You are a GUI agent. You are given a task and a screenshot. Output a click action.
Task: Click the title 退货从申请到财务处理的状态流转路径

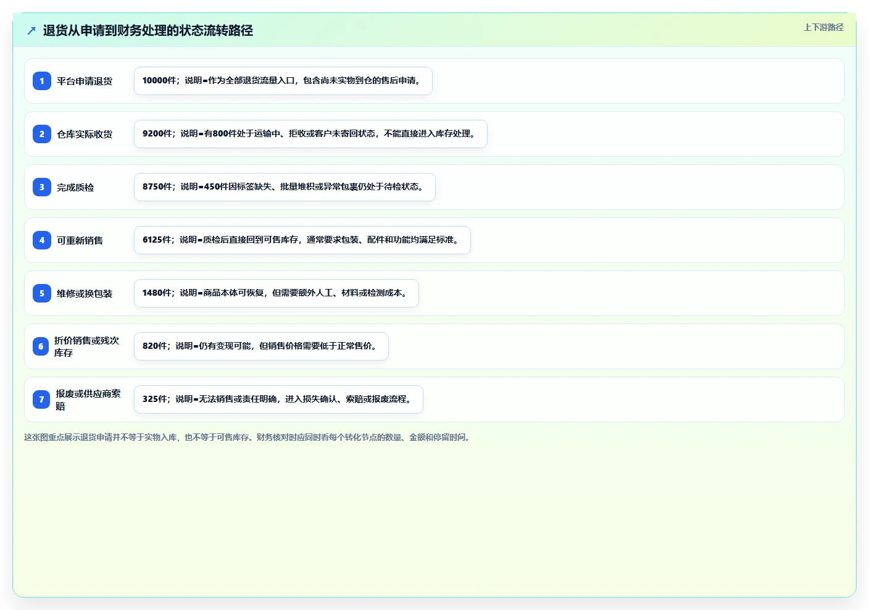coord(148,30)
